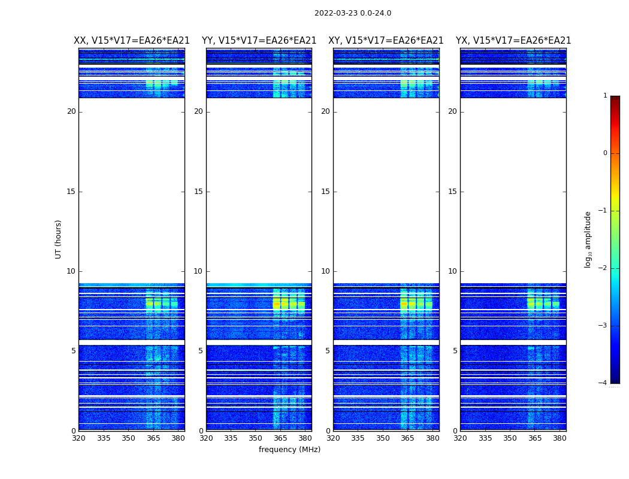Click the white data gap in XY panel
Viewport: 629px width, 479px height.
[x=386, y=190]
